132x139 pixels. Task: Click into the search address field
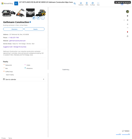pos(46,2)
